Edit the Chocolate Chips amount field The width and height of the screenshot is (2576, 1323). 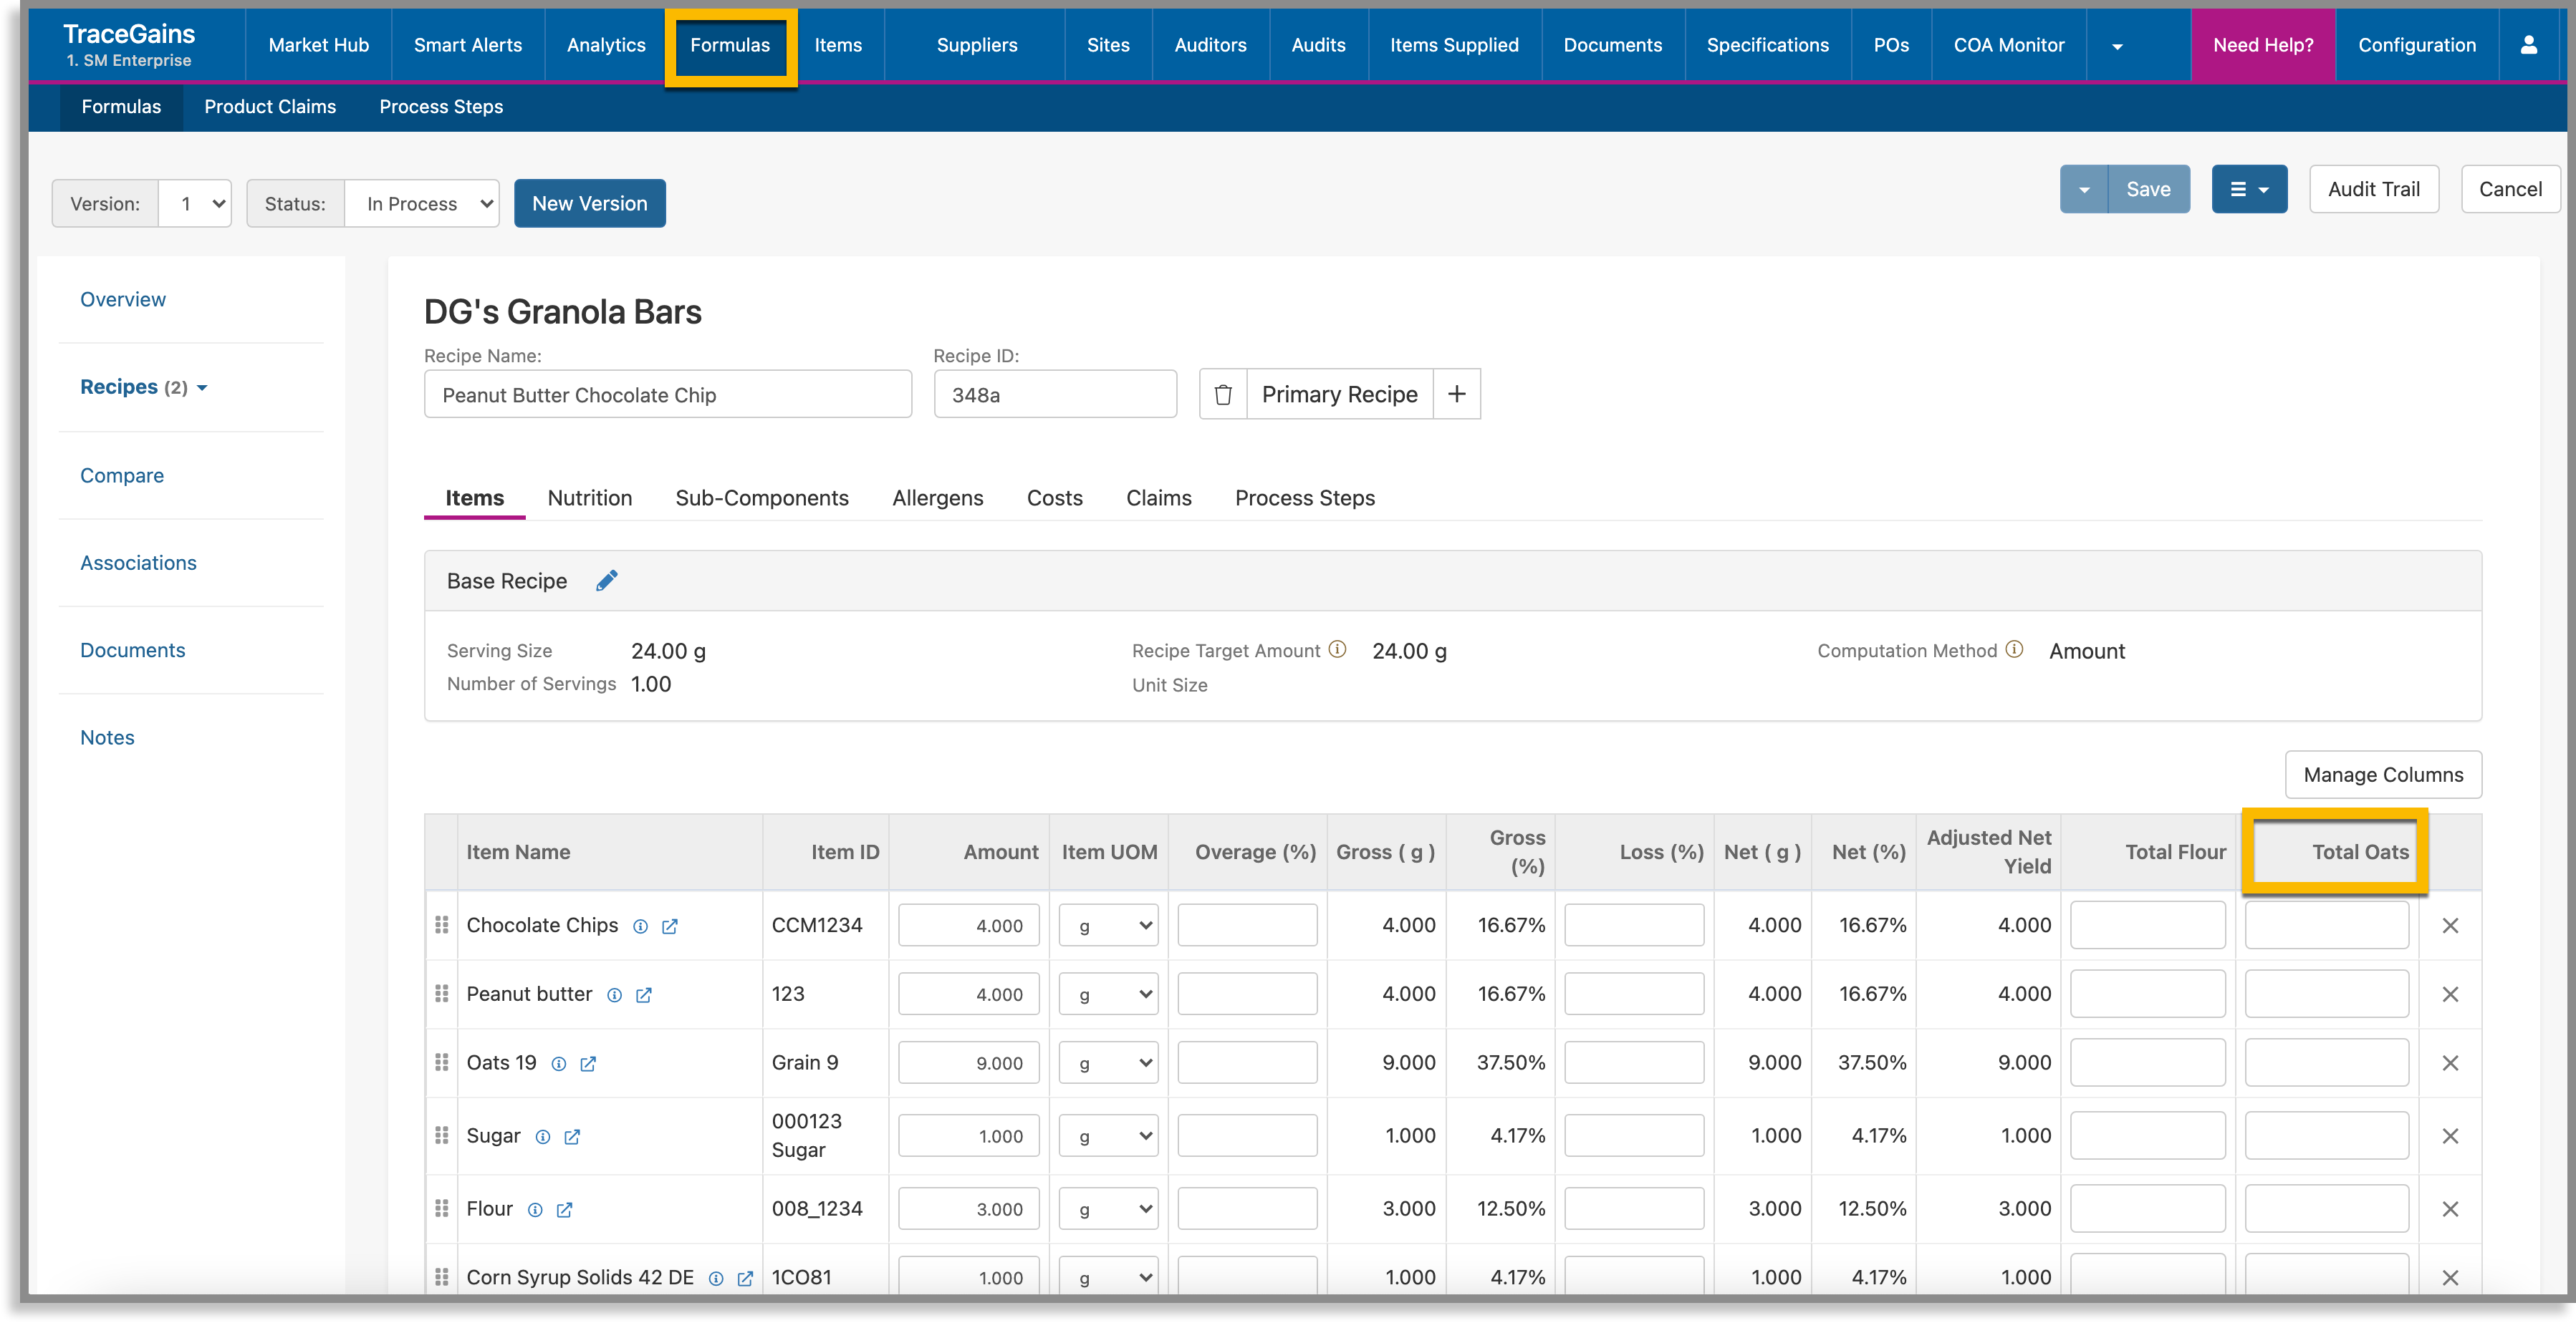968,925
